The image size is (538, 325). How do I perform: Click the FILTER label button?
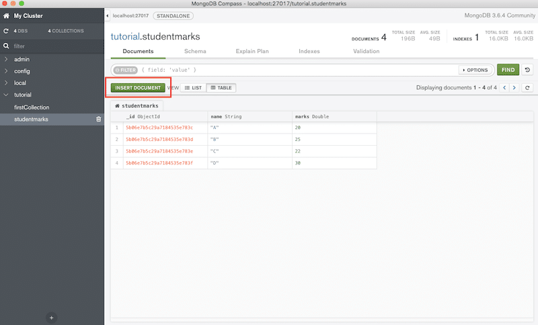coord(126,70)
